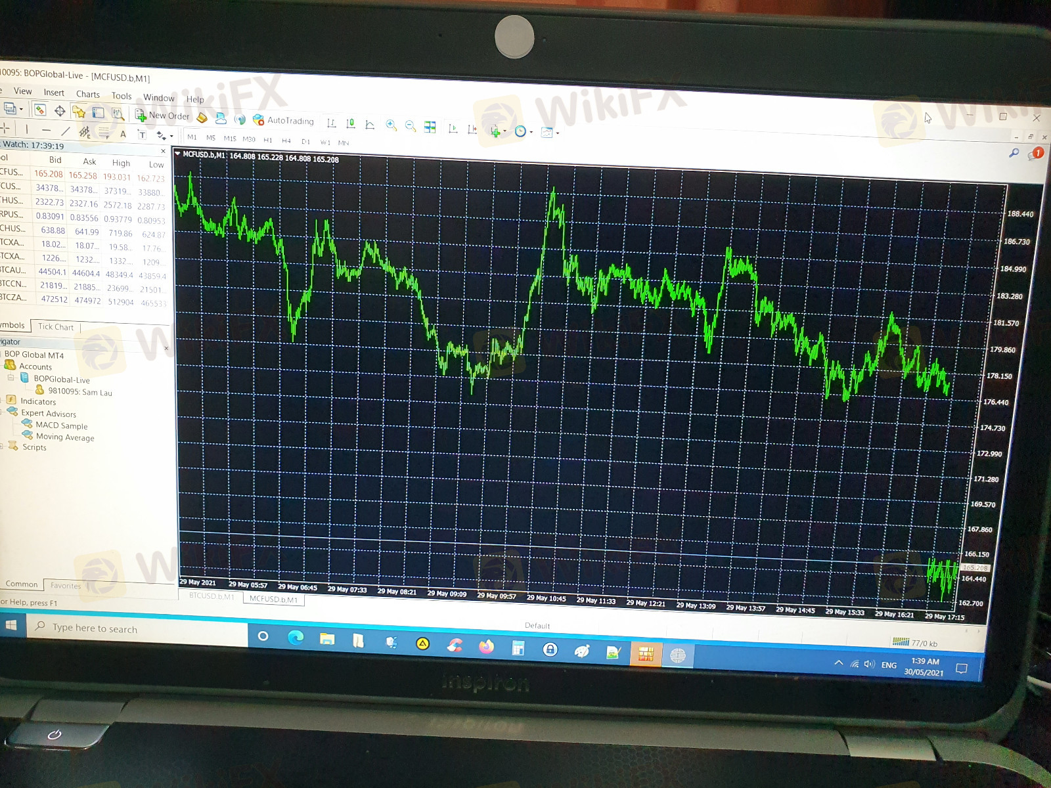Screen dimensions: 1051x788
Task: Select the text 'A' drawing tool
Action: pos(123,134)
